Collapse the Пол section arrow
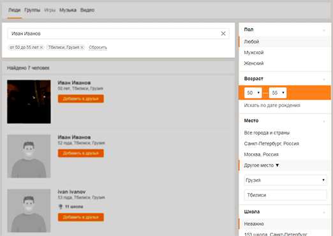The height and width of the screenshot is (236, 333). 324,30
